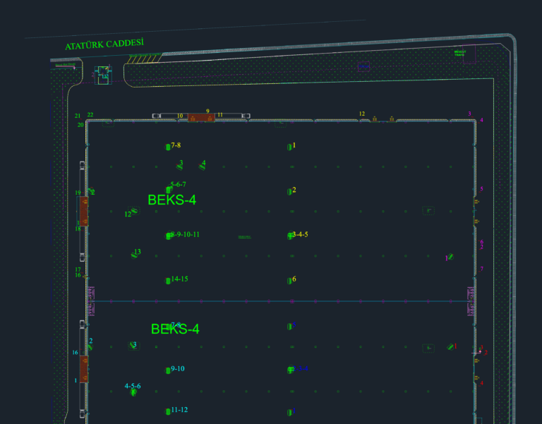Select the green number 18 label
Viewport: 542px width, 424px height.
pyautogui.click(x=78, y=229)
